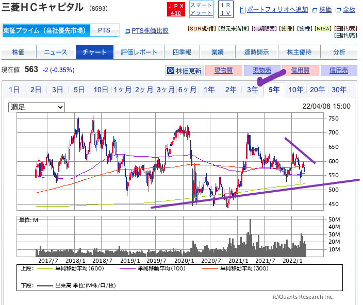Open the 株主優待 tab
Viewport: 363px width, 305px height.
pos(299,52)
